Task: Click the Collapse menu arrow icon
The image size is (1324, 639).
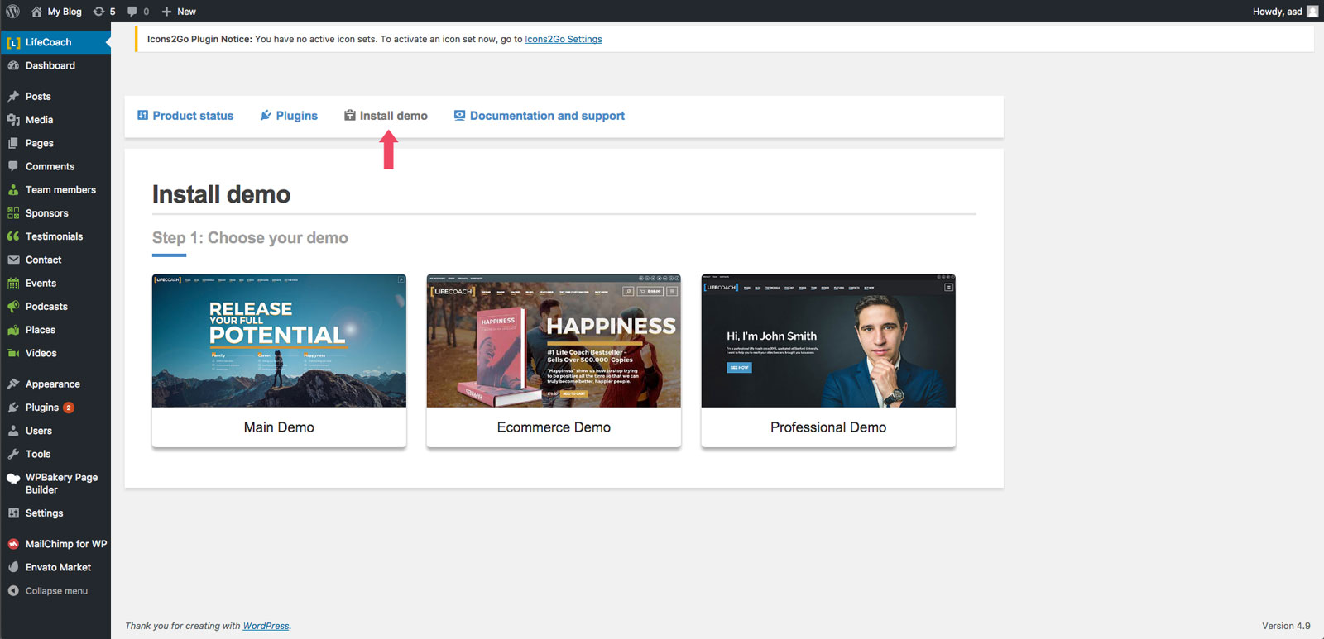Action: click(x=13, y=591)
